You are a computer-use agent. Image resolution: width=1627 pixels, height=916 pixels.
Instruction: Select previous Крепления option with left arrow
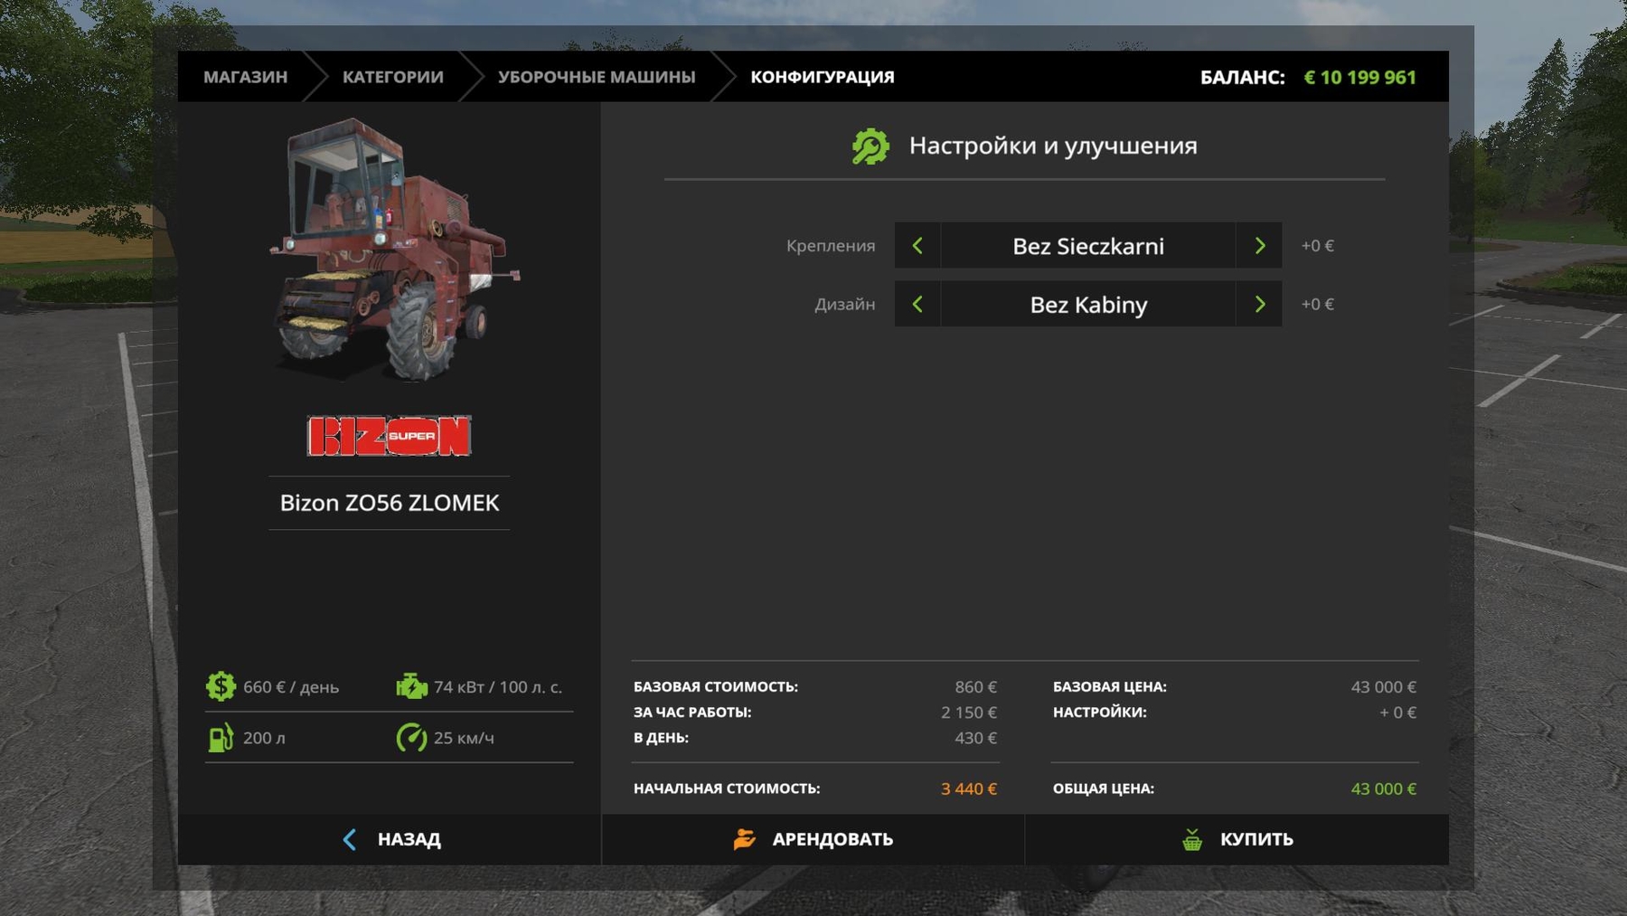click(917, 245)
